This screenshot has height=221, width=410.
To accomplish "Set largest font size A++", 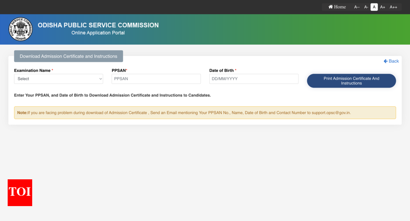I will point(393,7).
